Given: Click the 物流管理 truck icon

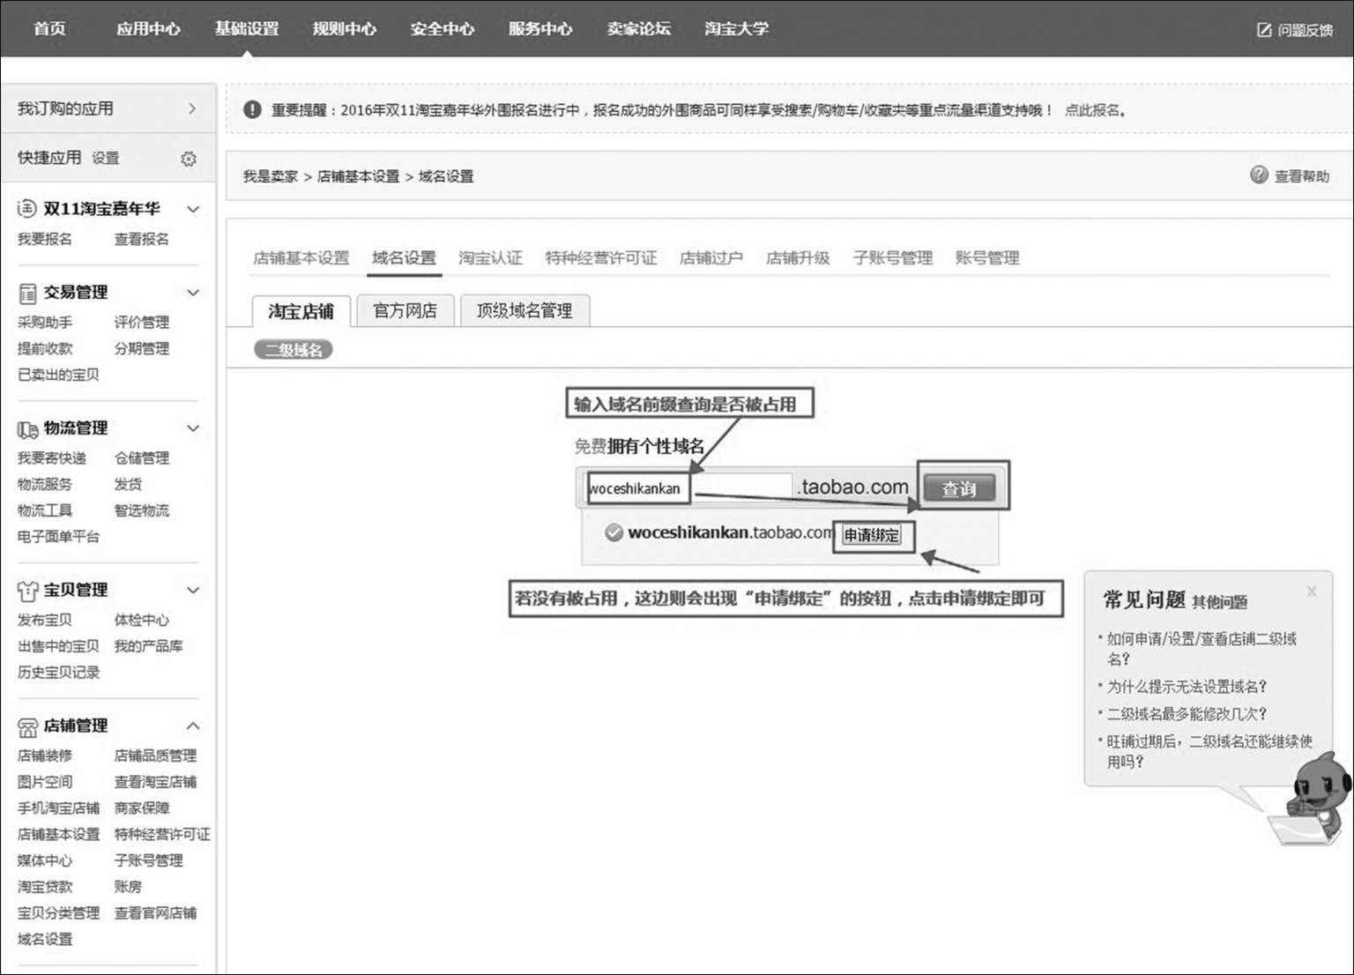Looking at the screenshot, I should (27, 428).
